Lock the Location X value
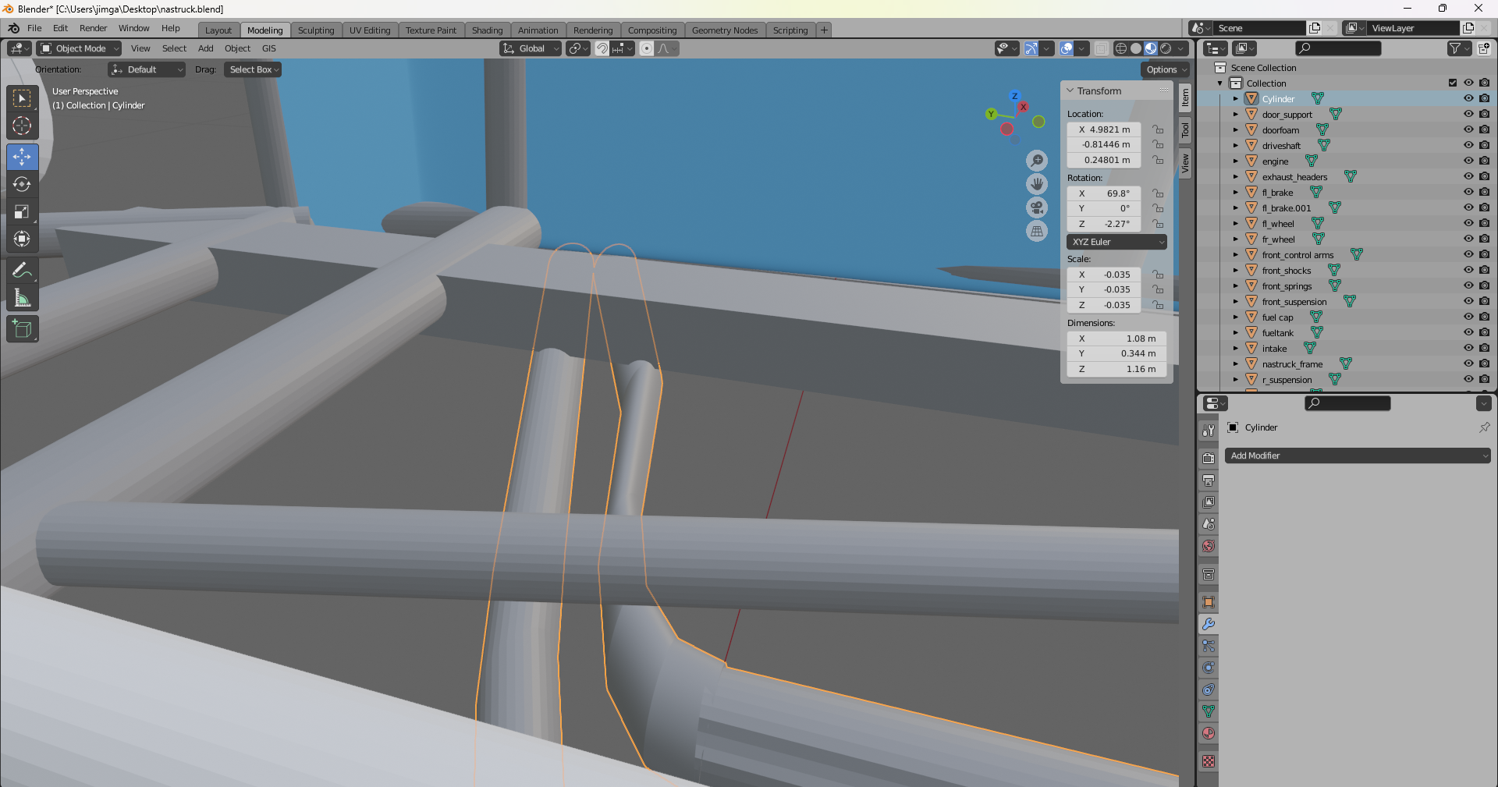 click(1158, 129)
